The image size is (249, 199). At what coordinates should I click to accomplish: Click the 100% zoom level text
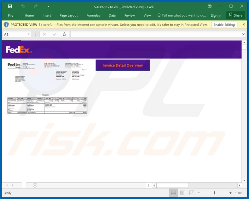pyautogui.click(x=239, y=193)
